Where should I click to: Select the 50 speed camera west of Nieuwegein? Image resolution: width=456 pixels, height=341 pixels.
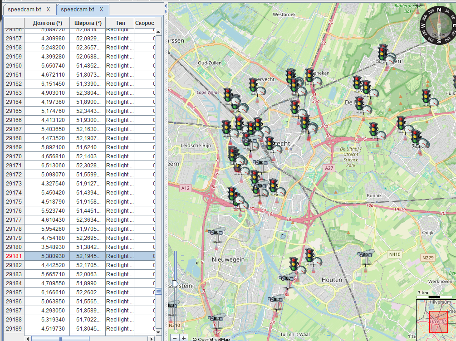click(x=216, y=234)
